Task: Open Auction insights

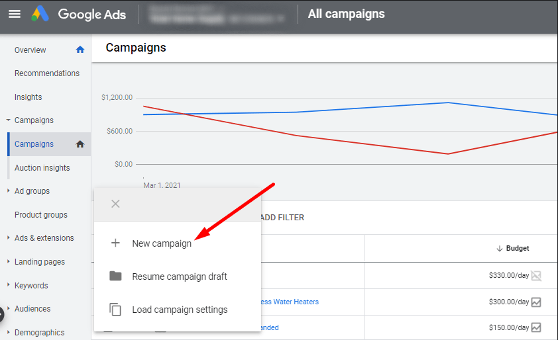Action: pos(42,168)
